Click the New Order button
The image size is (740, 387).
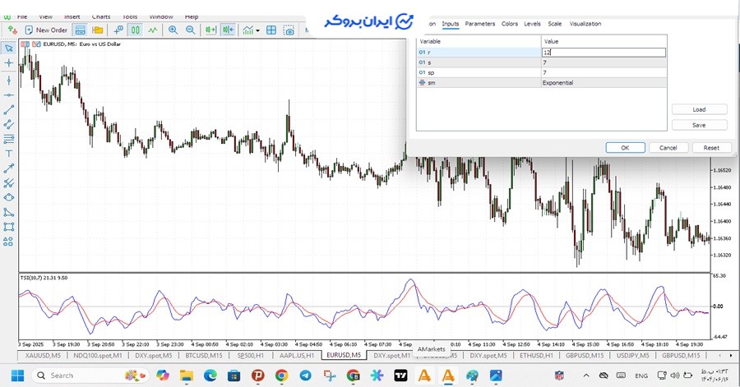(x=46, y=30)
